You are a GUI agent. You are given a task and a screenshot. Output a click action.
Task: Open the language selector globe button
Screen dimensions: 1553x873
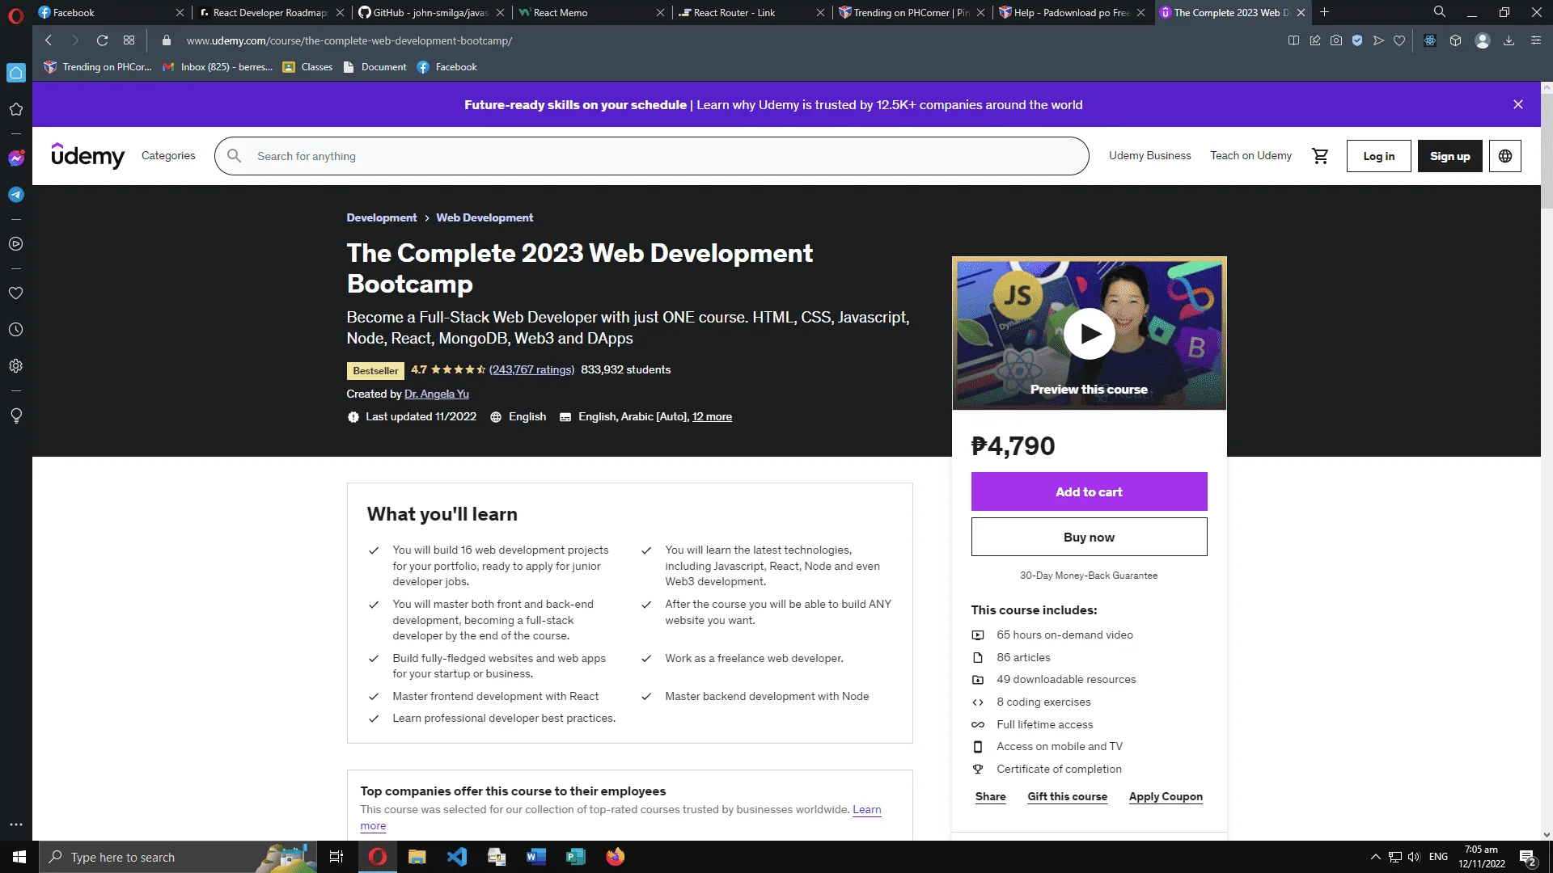pyautogui.click(x=1505, y=156)
